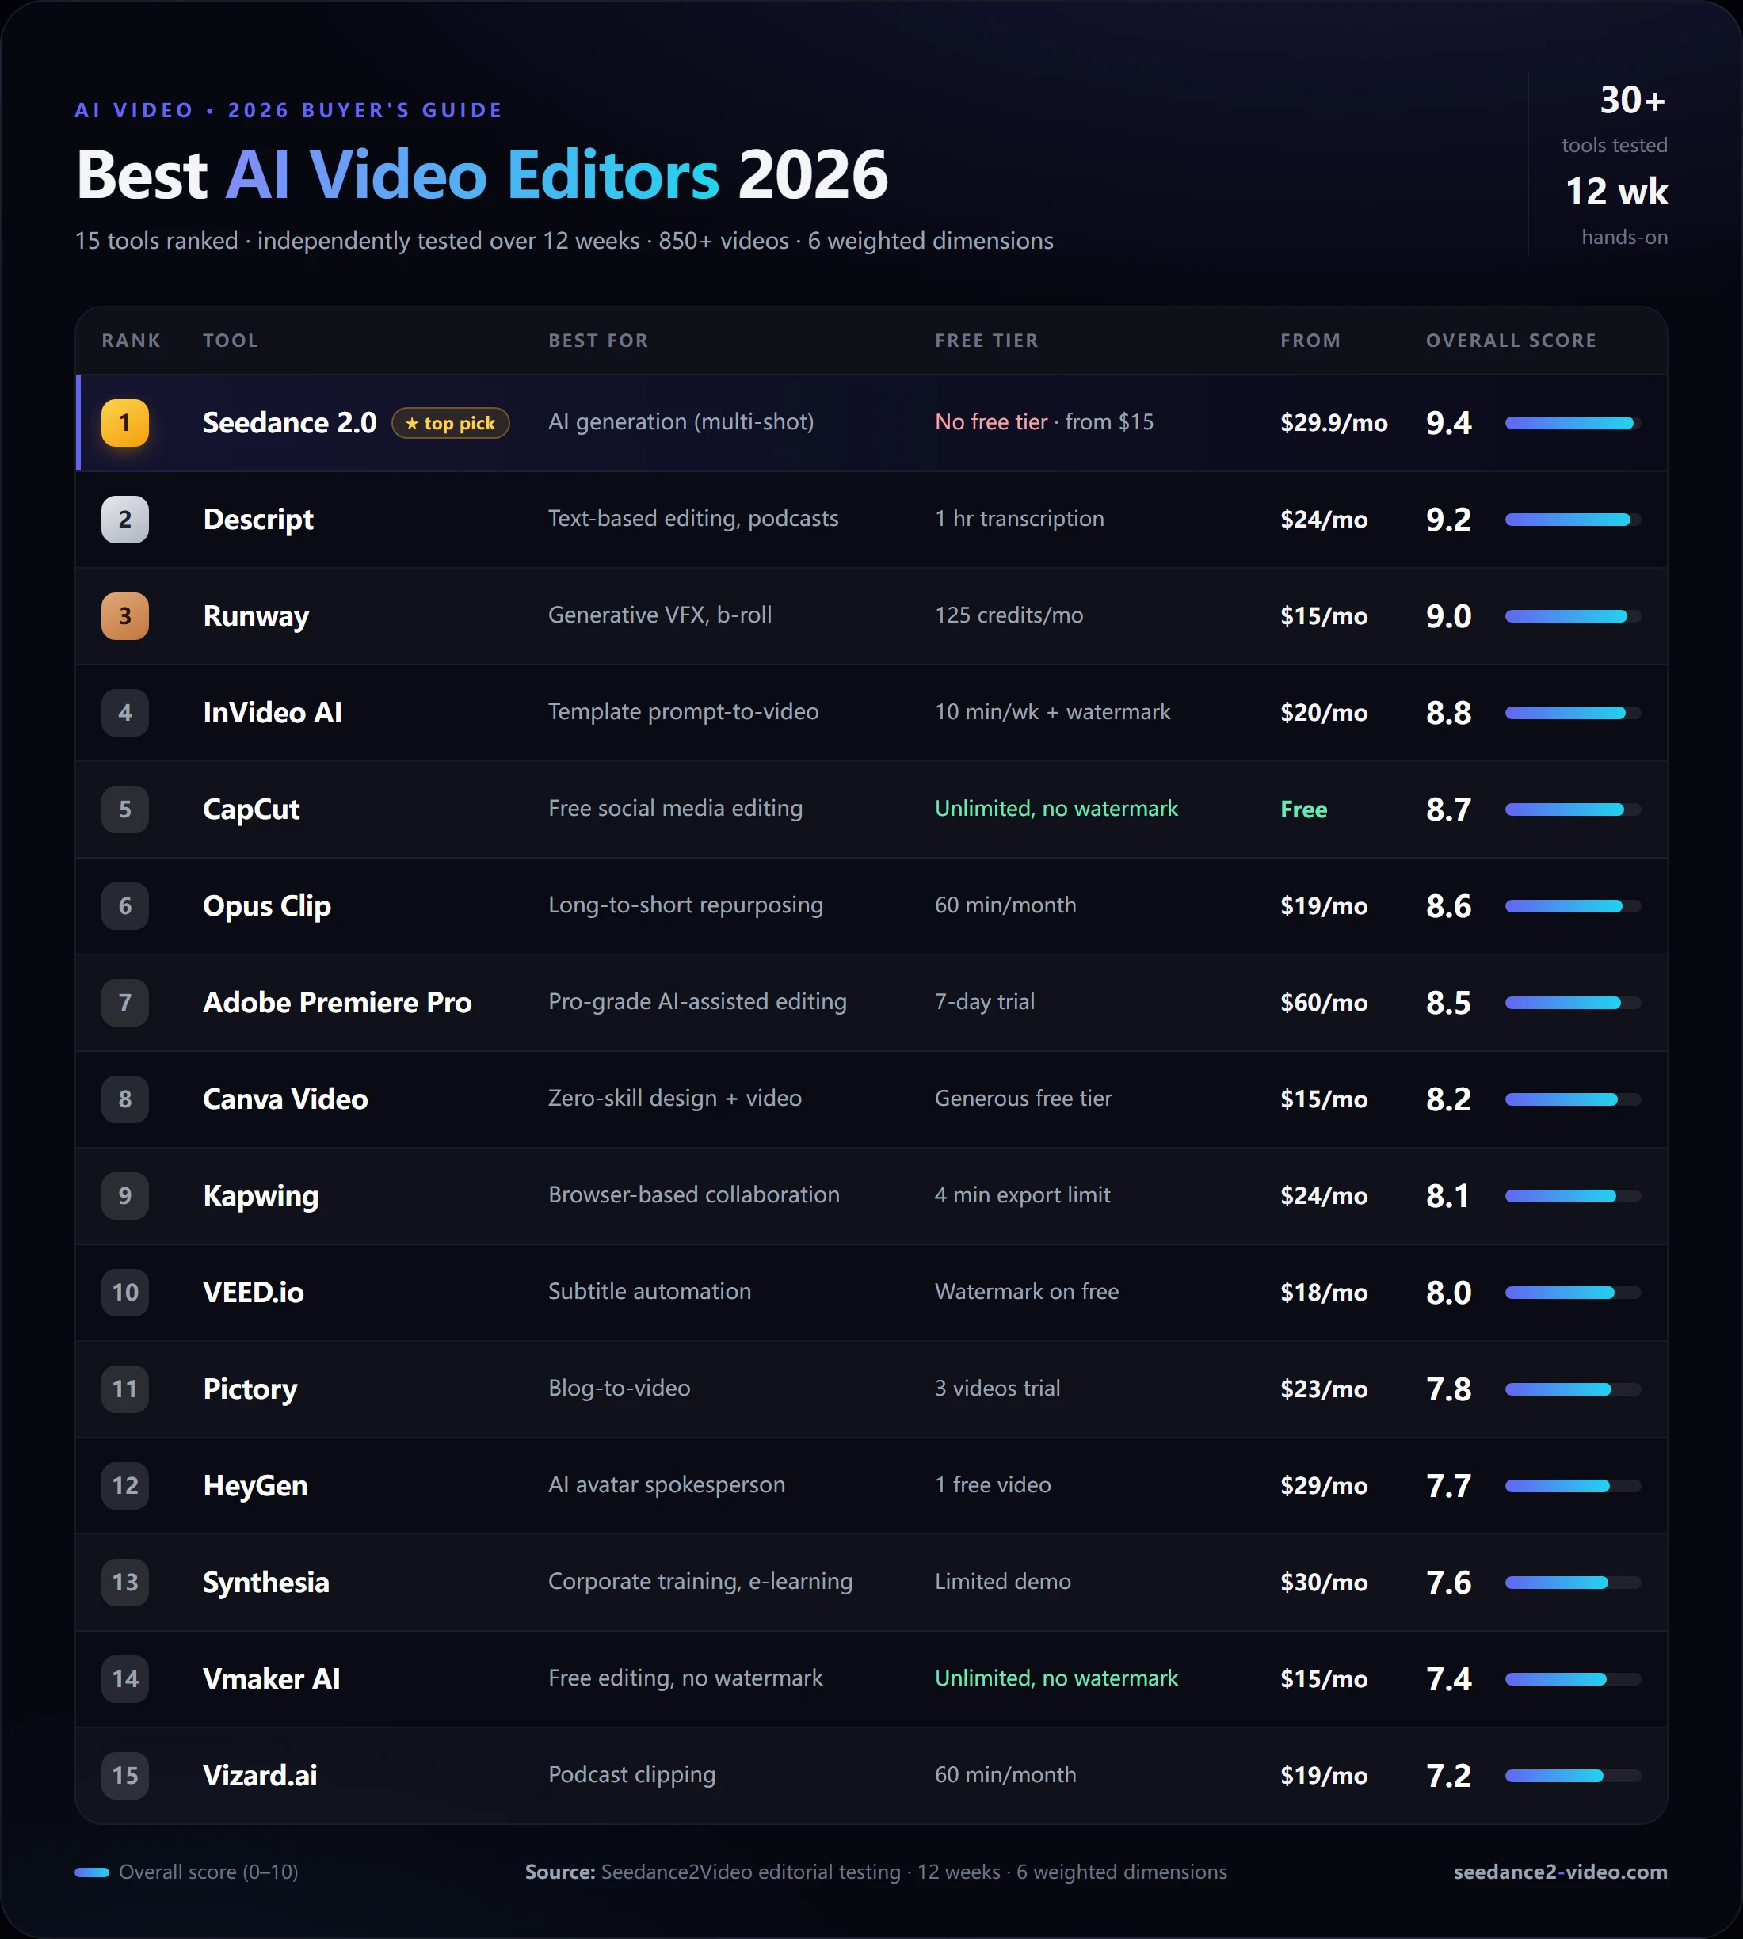Image resolution: width=1743 pixels, height=1939 pixels.
Task: Click the star top pick badge
Action: (x=450, y=423)
